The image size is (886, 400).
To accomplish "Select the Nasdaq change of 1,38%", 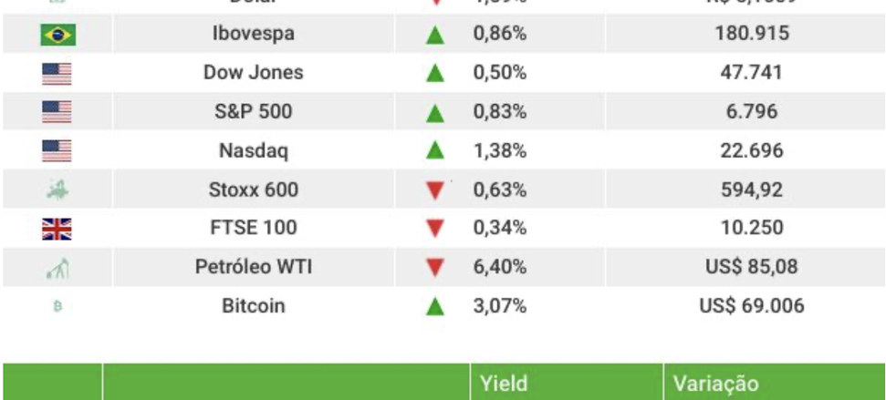I will coord(499,150).
